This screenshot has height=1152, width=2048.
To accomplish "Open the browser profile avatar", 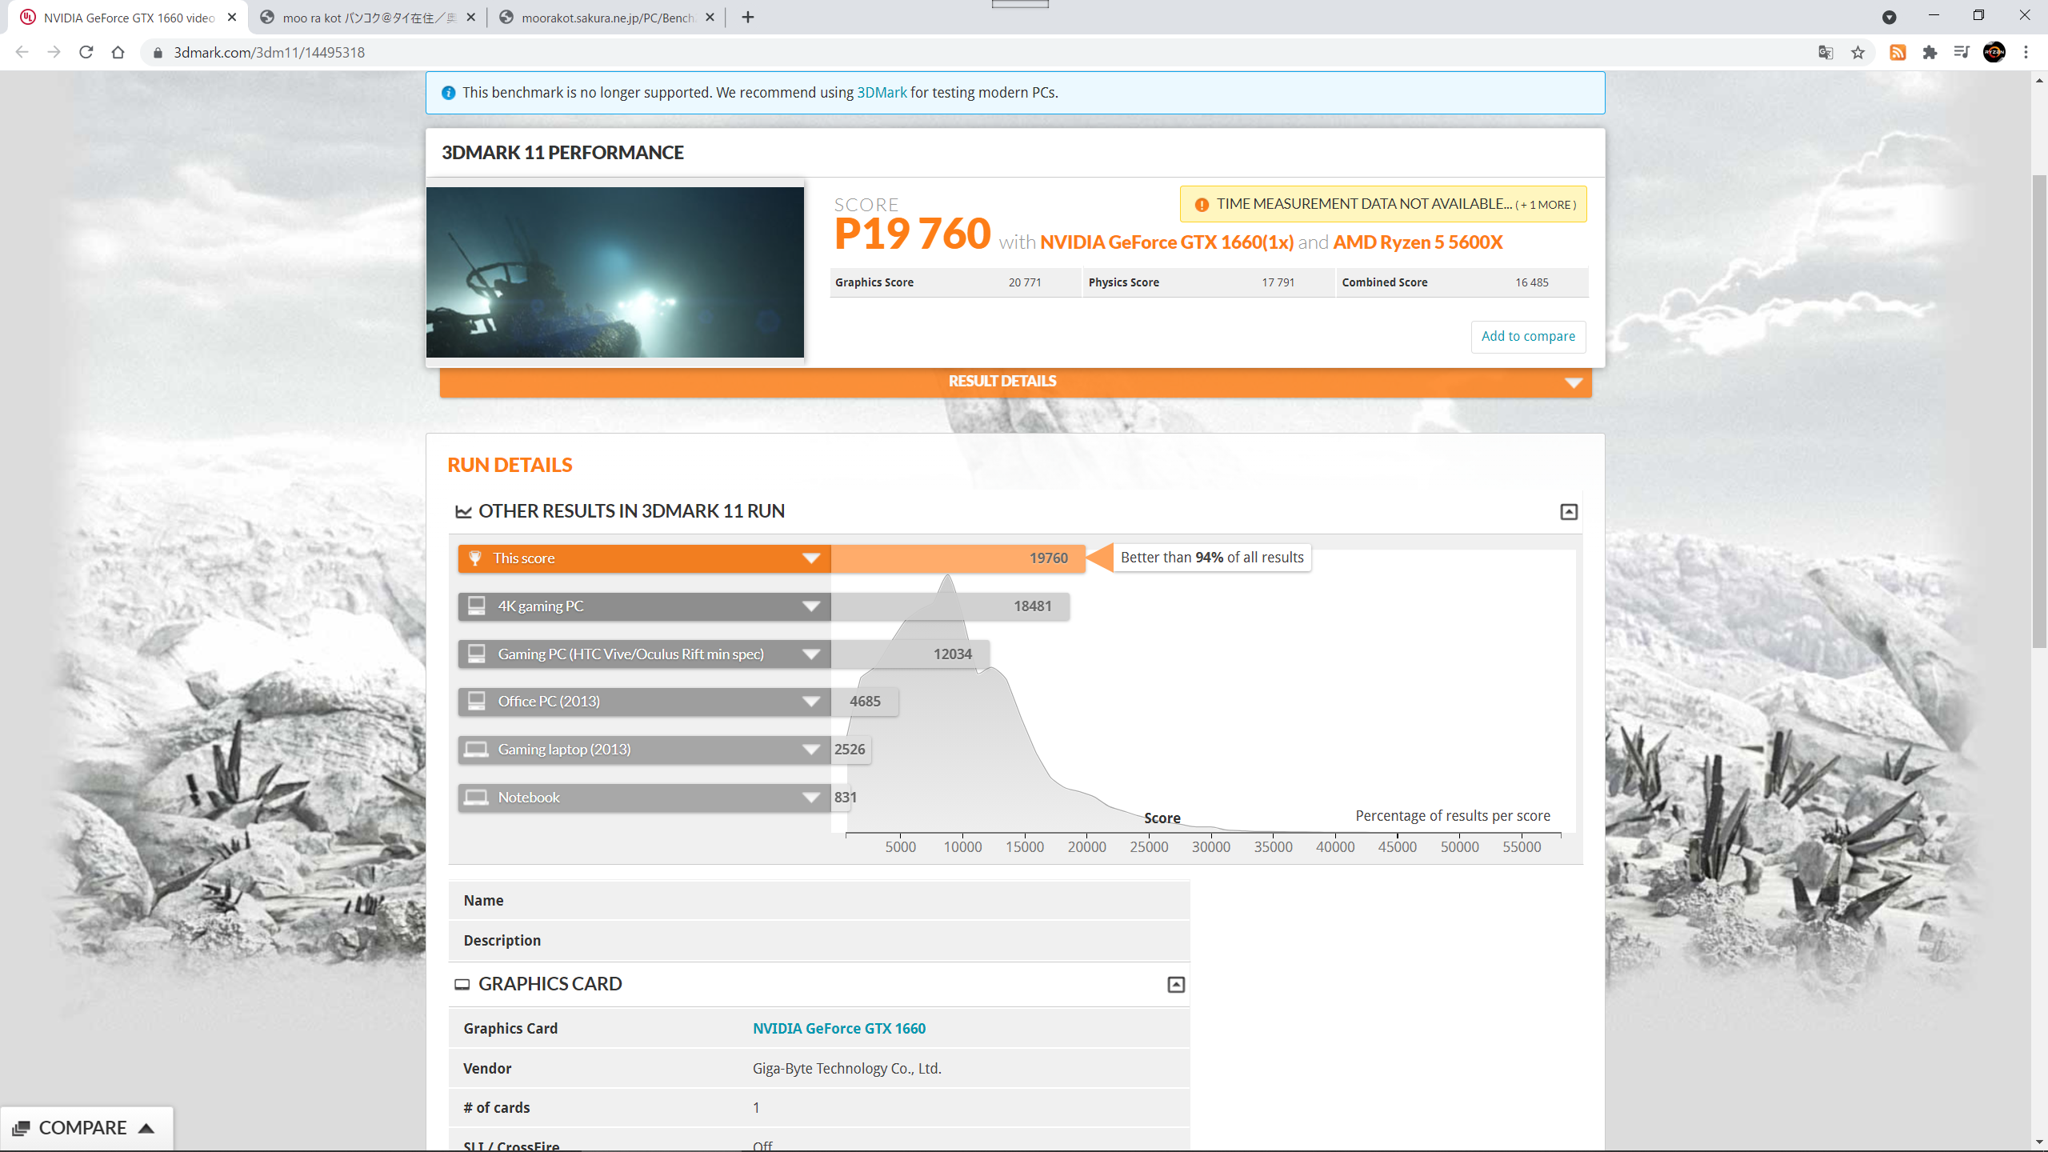I will click(x=1994, y=52).
